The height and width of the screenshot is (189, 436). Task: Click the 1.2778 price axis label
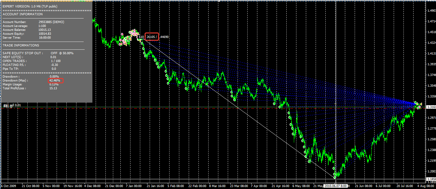(431, 129)
